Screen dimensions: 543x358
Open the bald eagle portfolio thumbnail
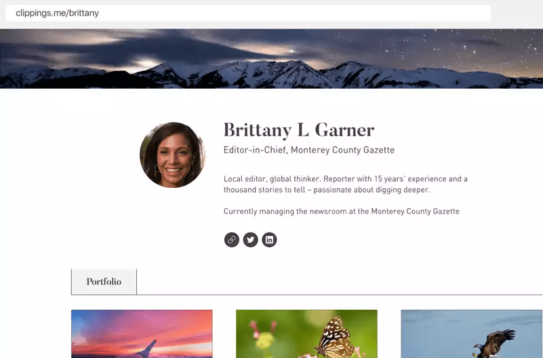point(472,334)
